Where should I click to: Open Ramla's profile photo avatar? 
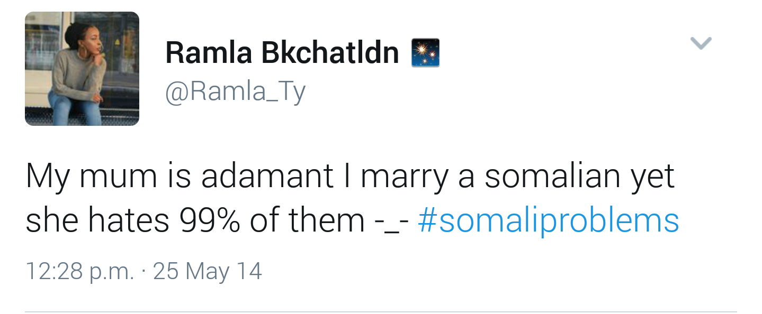(x=82, y=69)
